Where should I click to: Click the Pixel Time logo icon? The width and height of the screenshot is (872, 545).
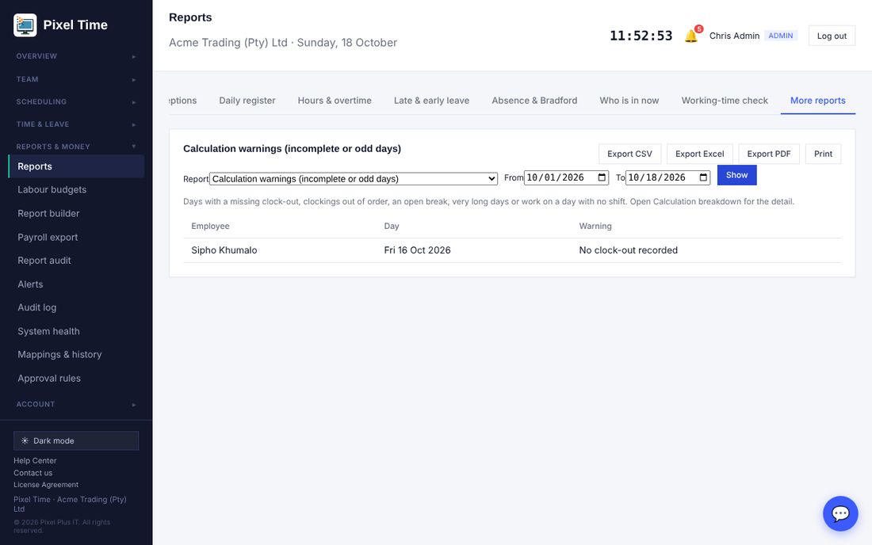[25, 25]
